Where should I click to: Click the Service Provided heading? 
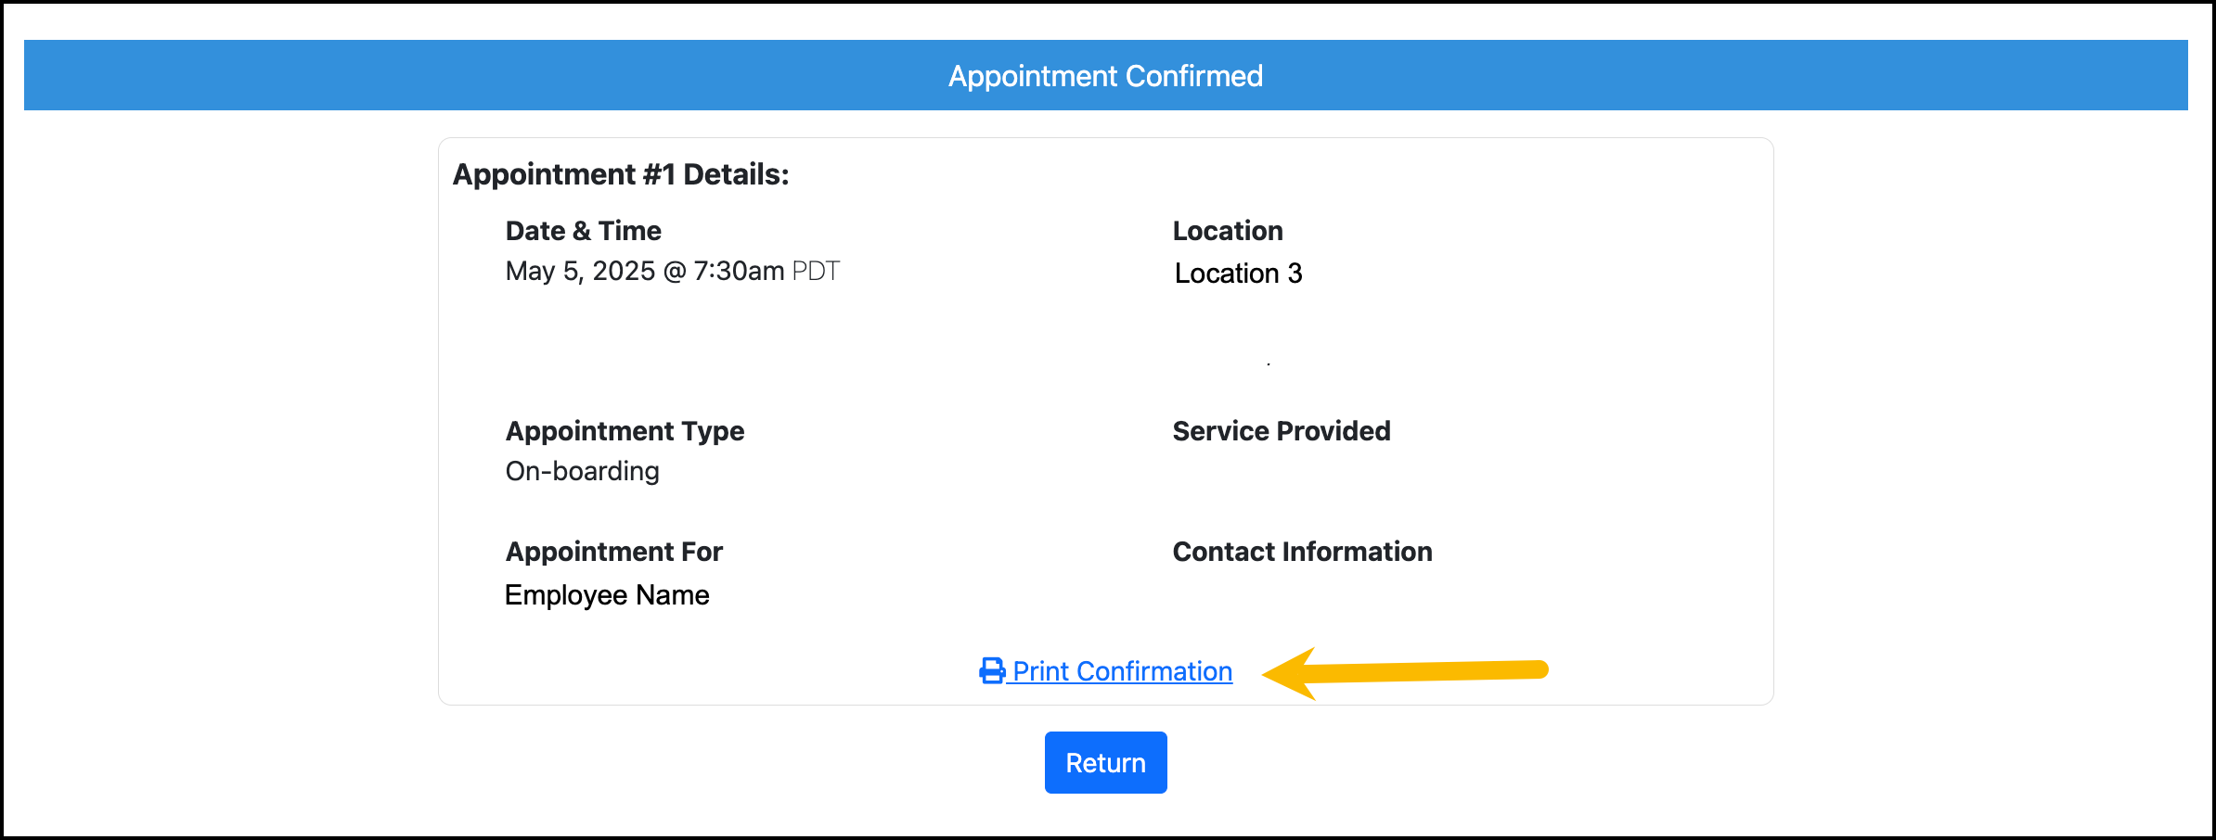point(1281,430)
